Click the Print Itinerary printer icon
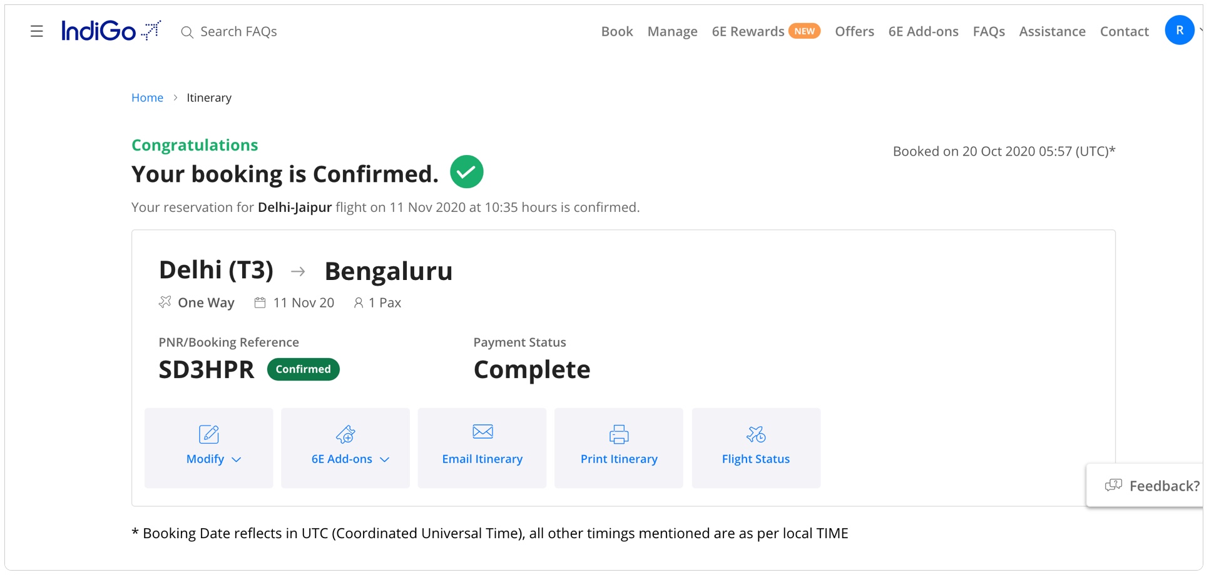Screen dimensions: 1209x575 tap(619, 434)
